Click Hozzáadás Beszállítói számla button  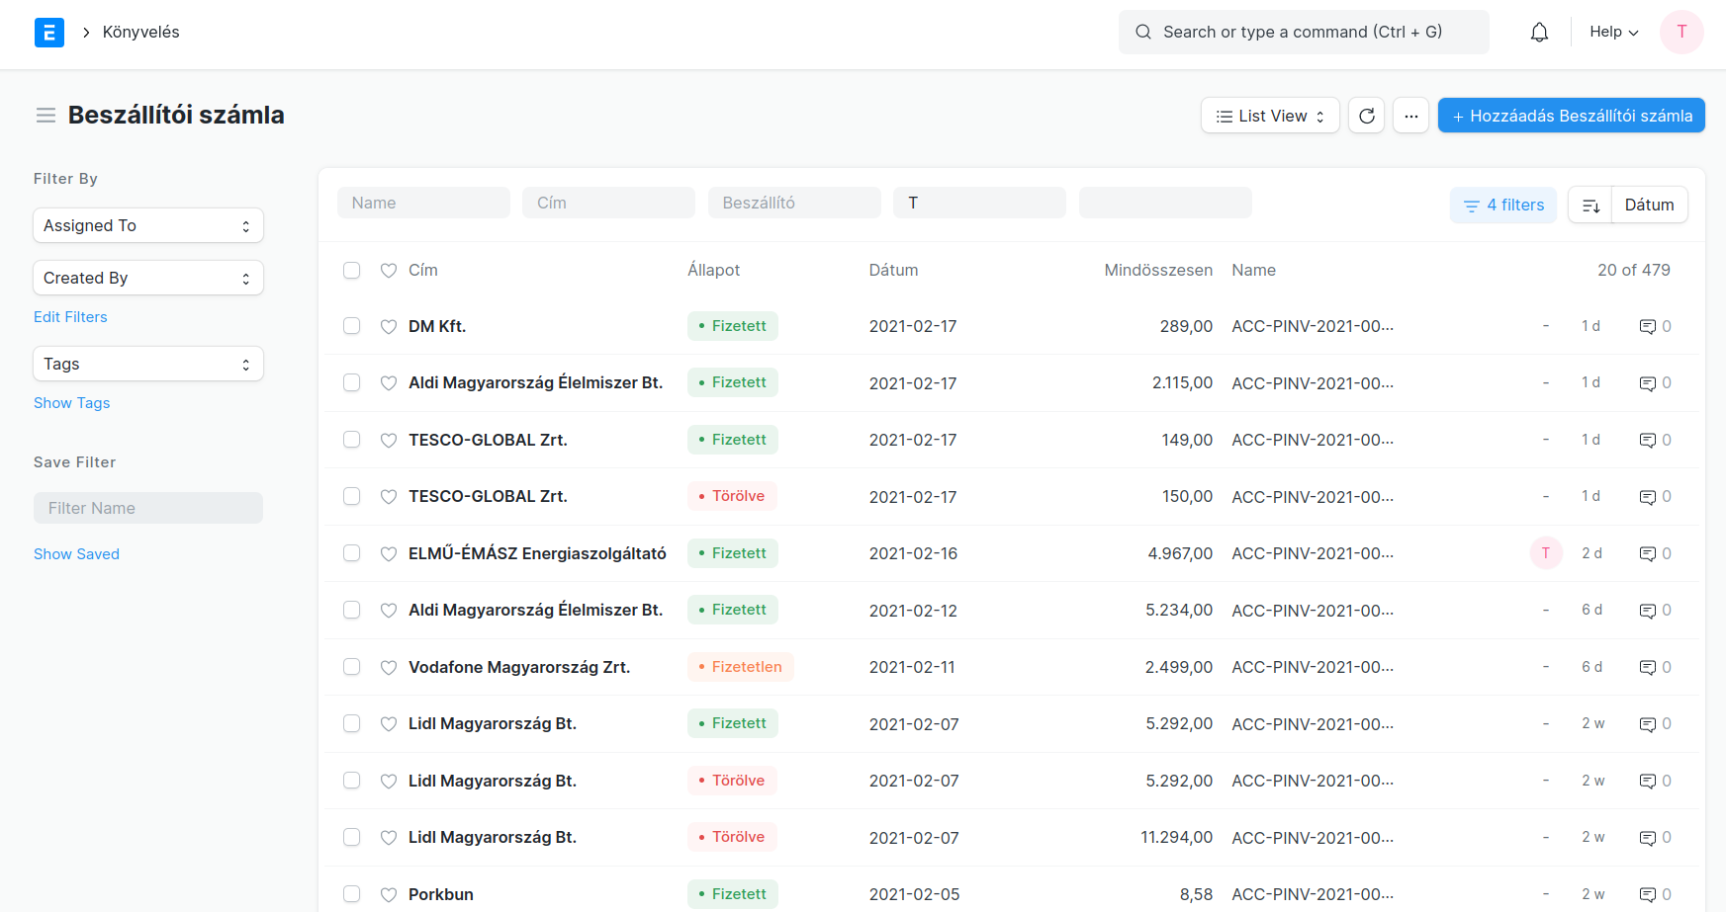tap(1571, 116)
